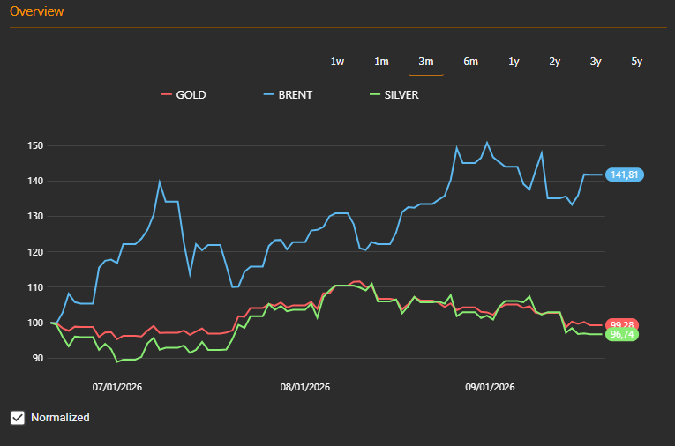
Task: Click the SILVER 96,74 value badge
Action: pos(622,335)
